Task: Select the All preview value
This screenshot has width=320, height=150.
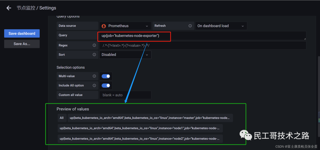Action: pos(62,118)
